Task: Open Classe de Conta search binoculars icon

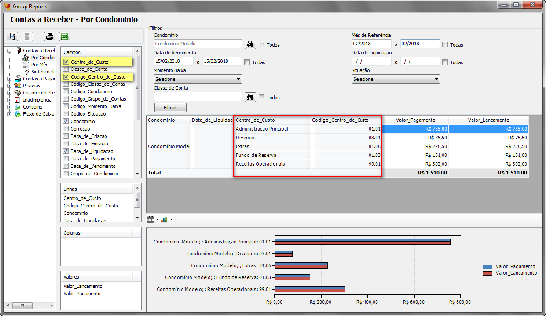Action: pos(250,97)
